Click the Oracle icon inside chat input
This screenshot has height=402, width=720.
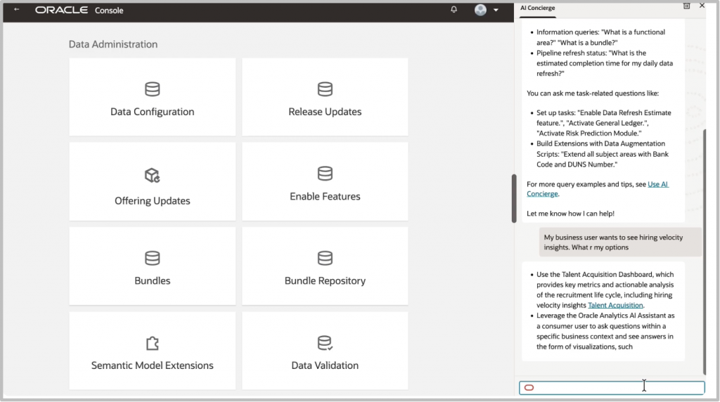tap(529, 388)
